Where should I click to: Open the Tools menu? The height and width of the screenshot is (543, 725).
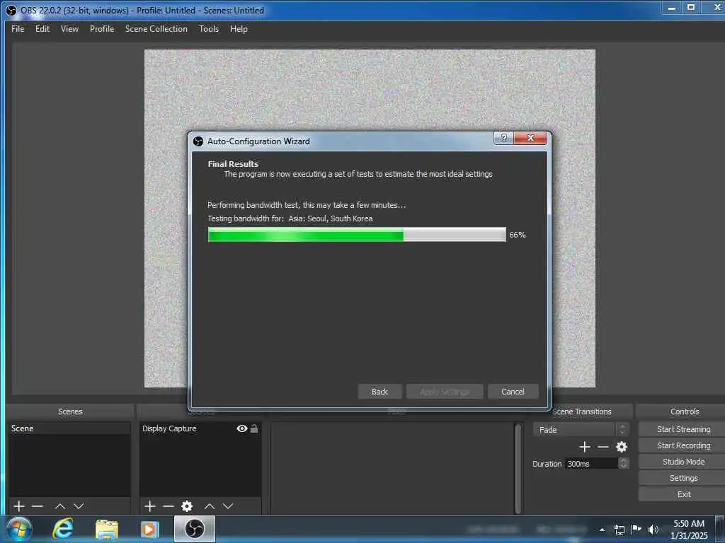(209, 28)
